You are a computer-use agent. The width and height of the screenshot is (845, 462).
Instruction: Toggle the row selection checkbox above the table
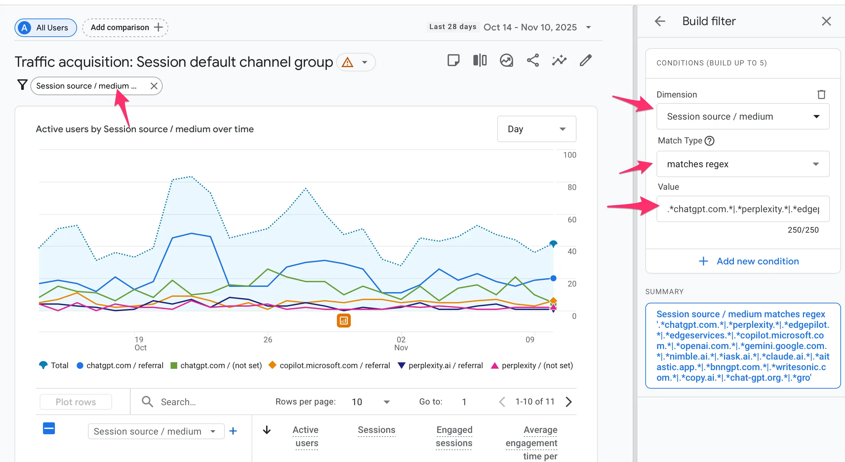(x=49, y=428)
